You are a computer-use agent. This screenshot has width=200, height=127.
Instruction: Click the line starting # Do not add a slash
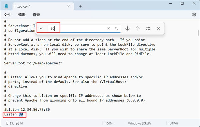click(74, 40)
